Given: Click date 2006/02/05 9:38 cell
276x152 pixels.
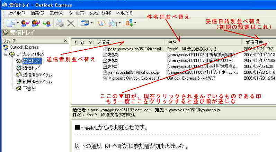Looking at the screenshot, I should coord(259,67).
